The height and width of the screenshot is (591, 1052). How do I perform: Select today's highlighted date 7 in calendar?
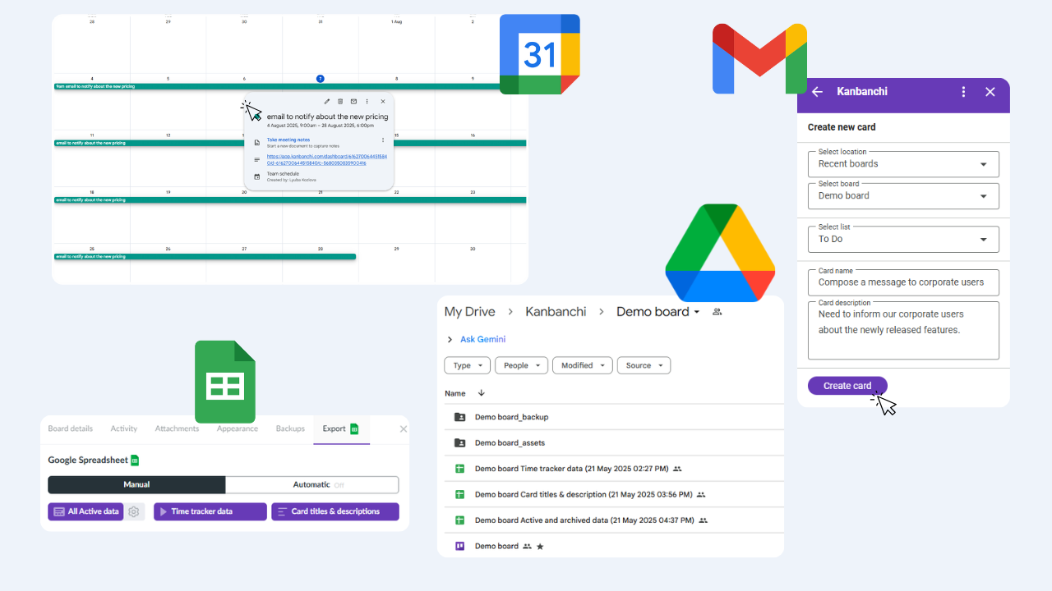(x=321, y=79)
